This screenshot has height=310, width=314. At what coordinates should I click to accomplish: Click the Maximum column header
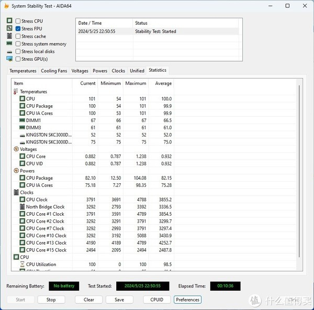136,83
